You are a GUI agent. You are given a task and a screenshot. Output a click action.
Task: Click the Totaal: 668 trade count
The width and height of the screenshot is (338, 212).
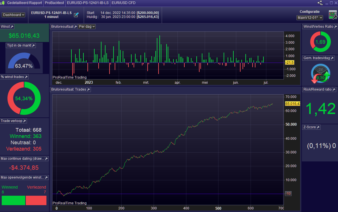[28, 130]
